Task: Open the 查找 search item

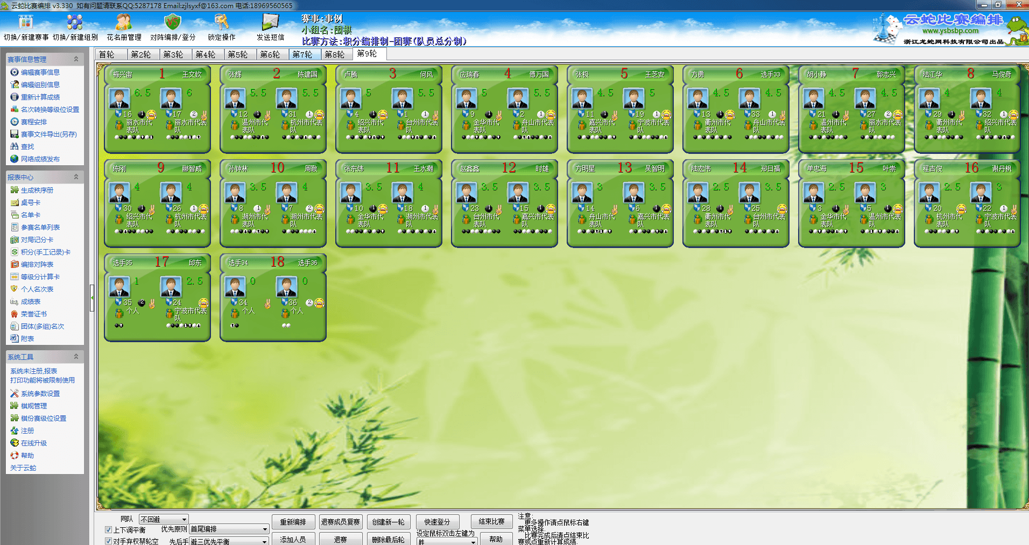Action: (x=22, y=146)
